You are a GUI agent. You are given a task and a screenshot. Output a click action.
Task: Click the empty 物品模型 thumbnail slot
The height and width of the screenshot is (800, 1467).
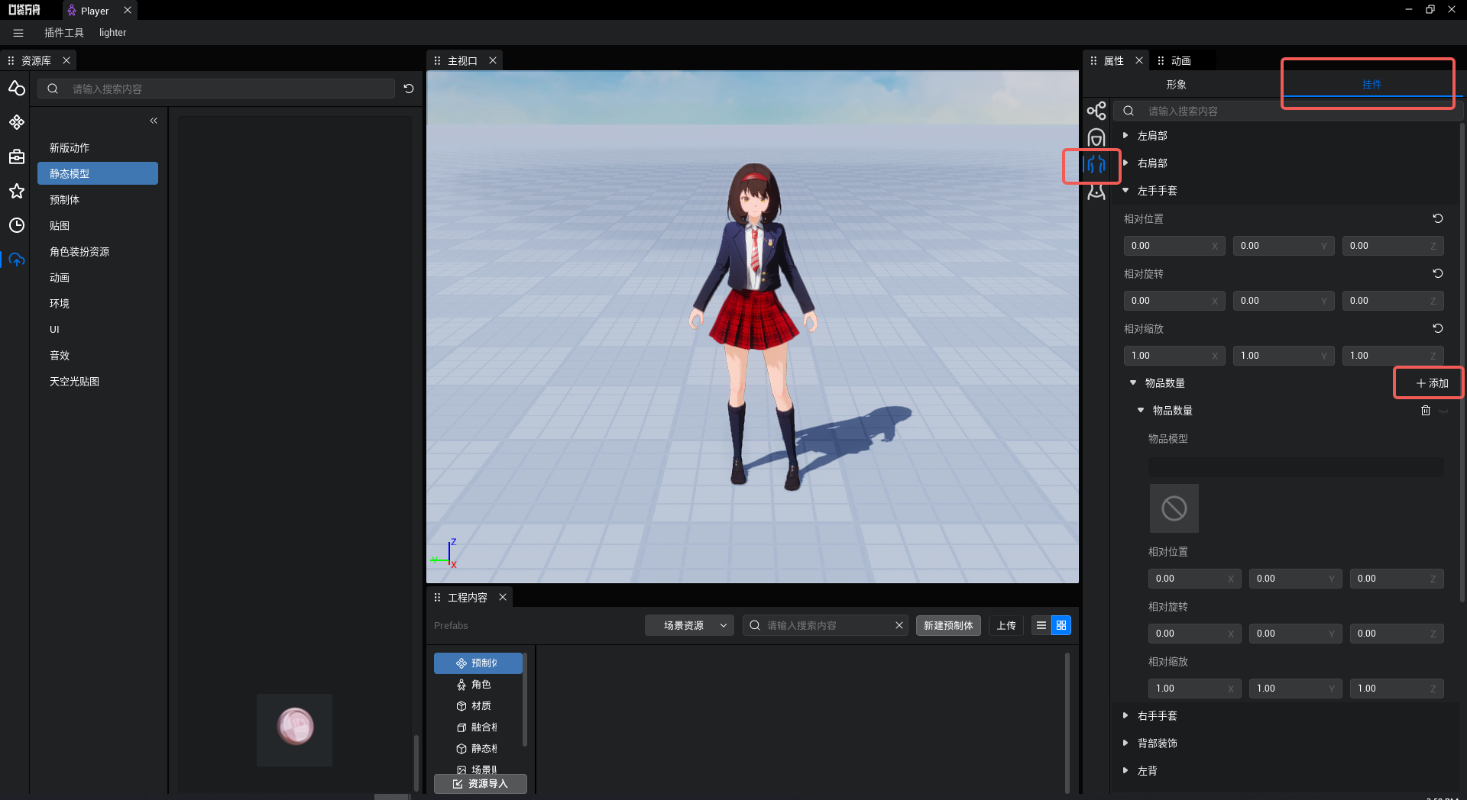pyautogui.click(x=1174, y=508)
